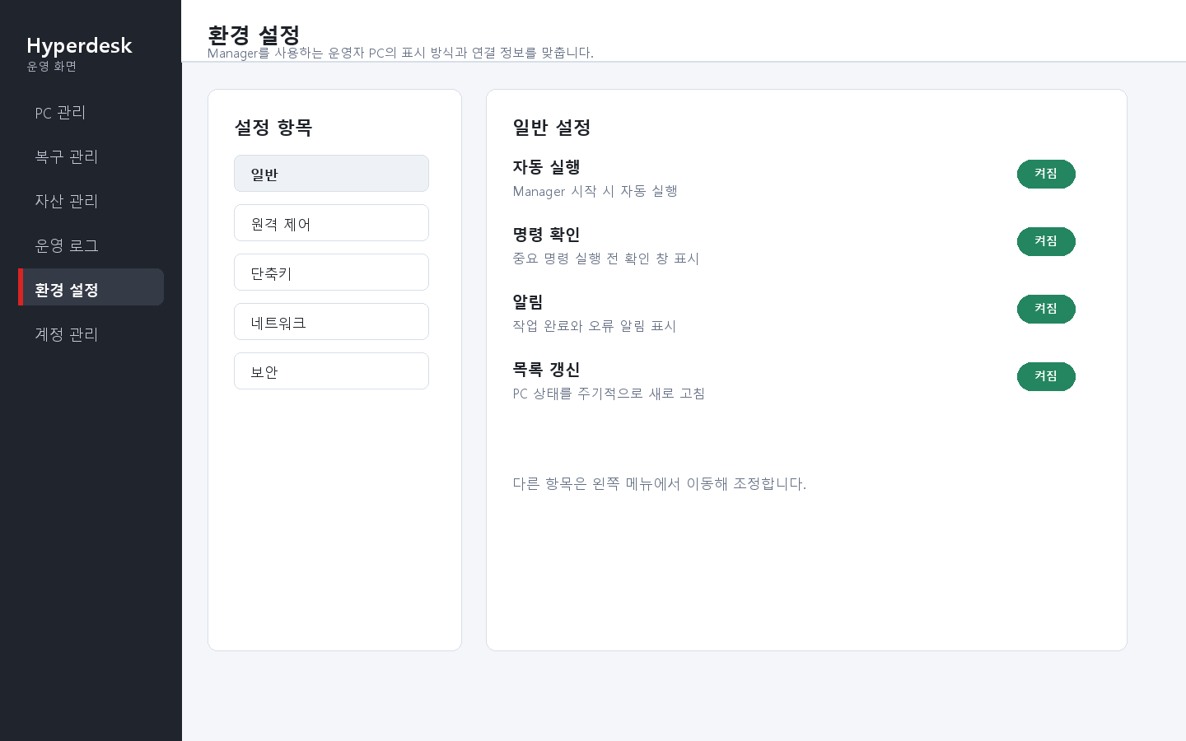
Task: Click the '작업 완료와 오류 알림 표시' description
Action: coord(594,326)
